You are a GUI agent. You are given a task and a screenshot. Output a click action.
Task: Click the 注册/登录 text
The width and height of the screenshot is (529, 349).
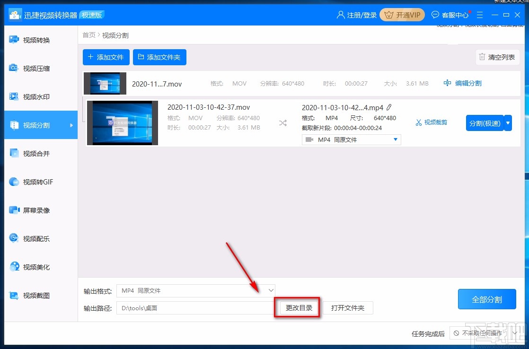[x=361, y=15]
